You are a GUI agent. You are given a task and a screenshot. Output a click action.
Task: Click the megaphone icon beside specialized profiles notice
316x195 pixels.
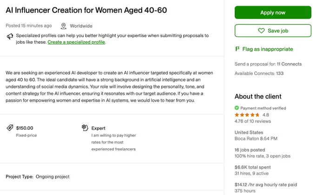coord(10,36)
